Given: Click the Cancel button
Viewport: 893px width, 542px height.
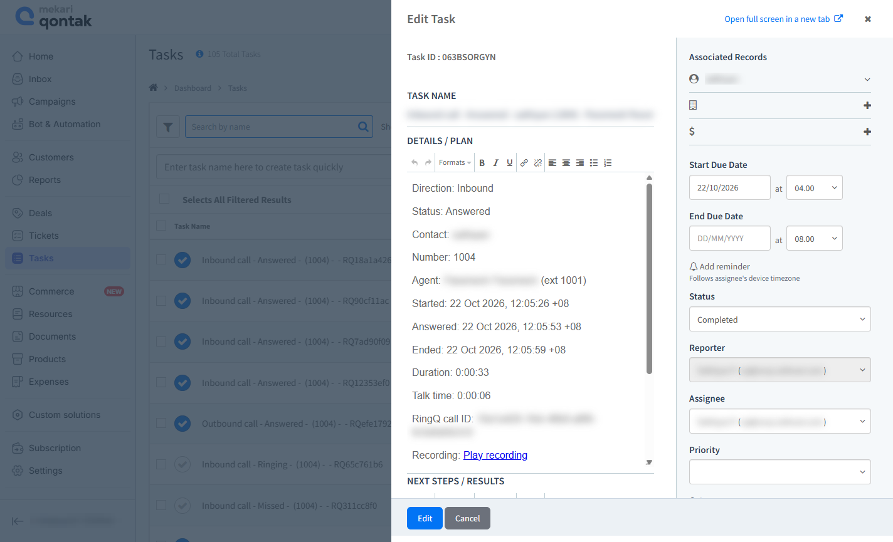Looking at the screenshot, I should coord(467,518).
